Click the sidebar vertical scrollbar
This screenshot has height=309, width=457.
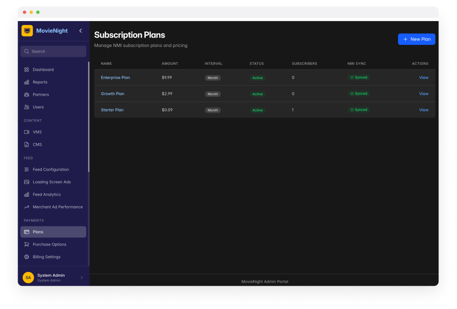tap(89, 116)
